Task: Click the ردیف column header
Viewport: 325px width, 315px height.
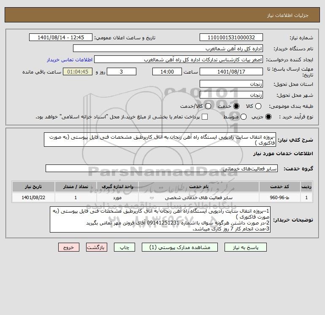Action: (306, 186)
